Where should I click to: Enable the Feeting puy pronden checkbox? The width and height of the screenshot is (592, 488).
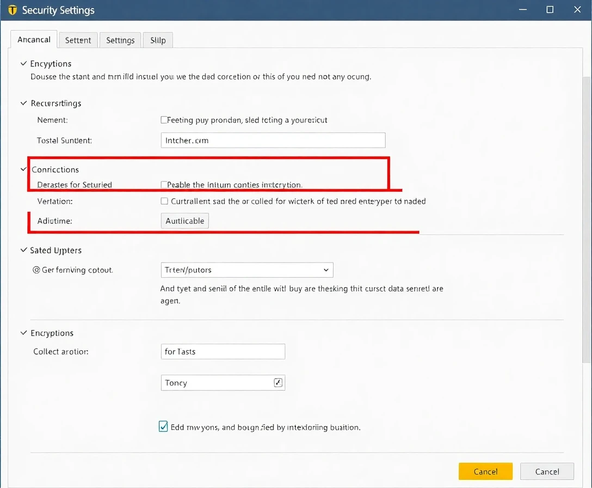164,120
